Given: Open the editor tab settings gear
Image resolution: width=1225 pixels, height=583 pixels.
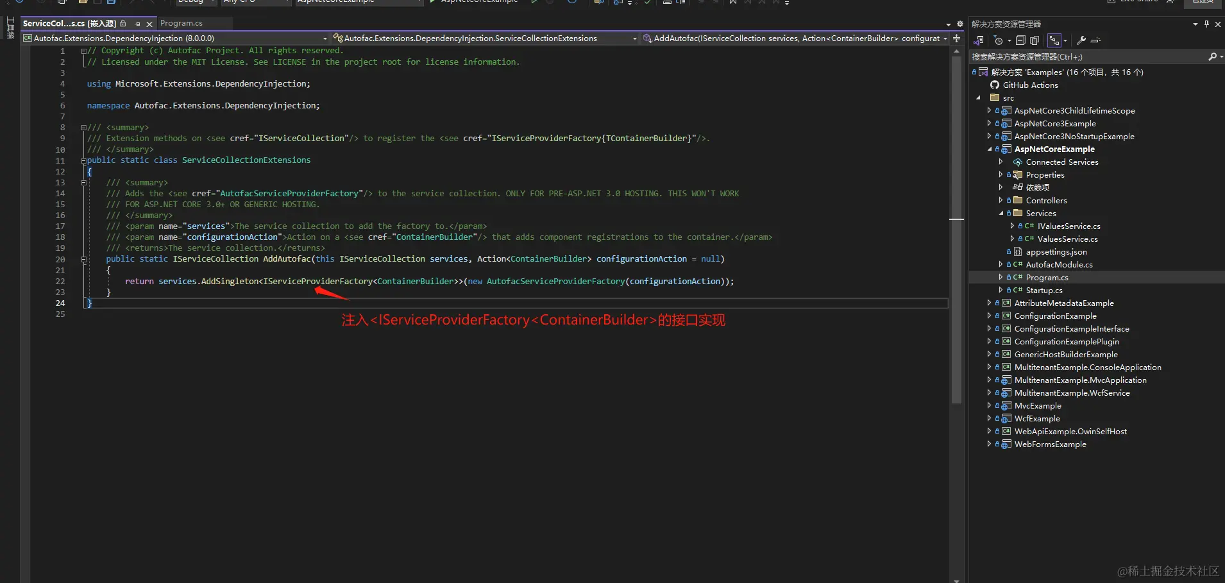Looking at the screenshot, I should point(960,24).
